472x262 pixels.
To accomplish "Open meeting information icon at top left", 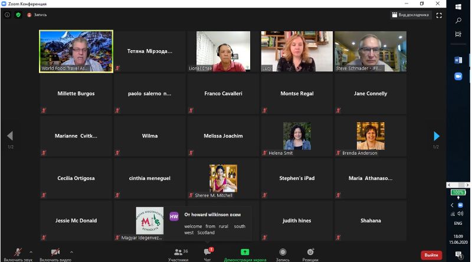I will (7, 15).
